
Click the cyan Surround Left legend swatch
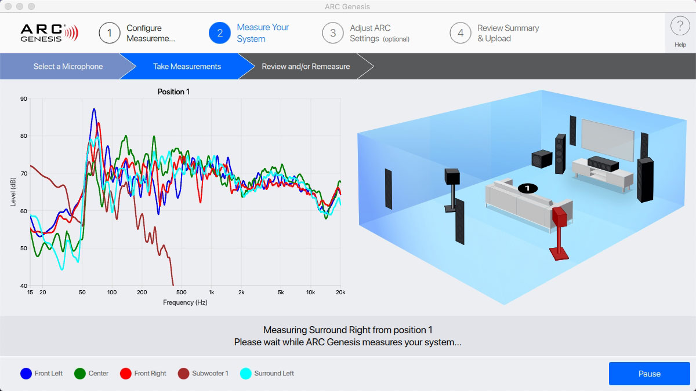246,374
